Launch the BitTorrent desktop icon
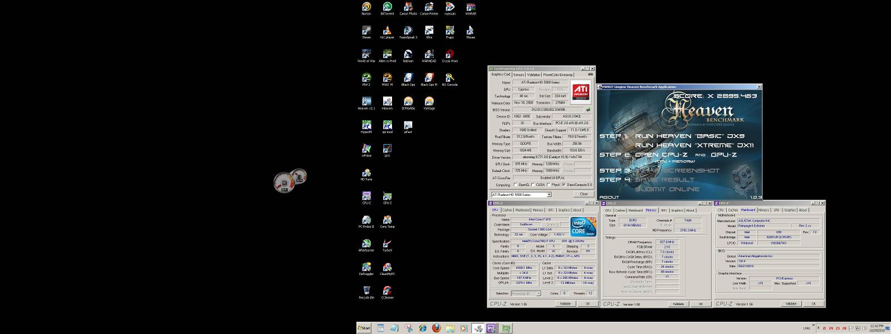Viewport: 891px width, 334px height. pos(387,8)
